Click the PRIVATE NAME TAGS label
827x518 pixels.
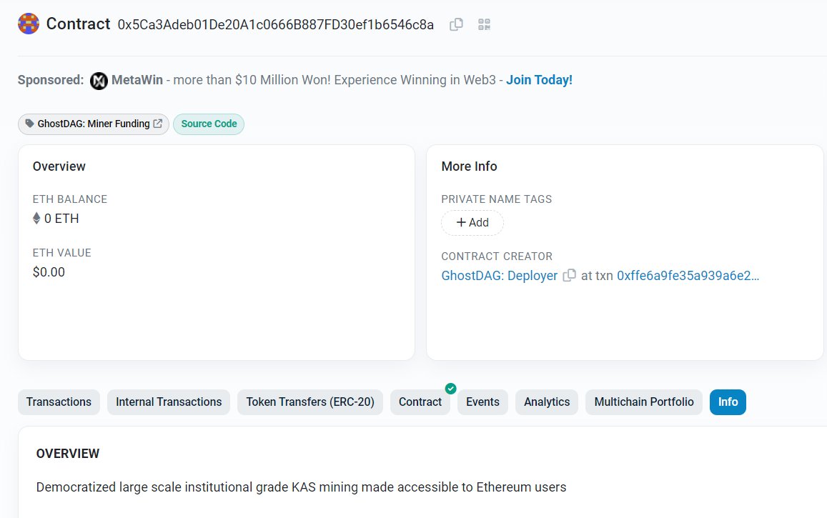point(496,199)
